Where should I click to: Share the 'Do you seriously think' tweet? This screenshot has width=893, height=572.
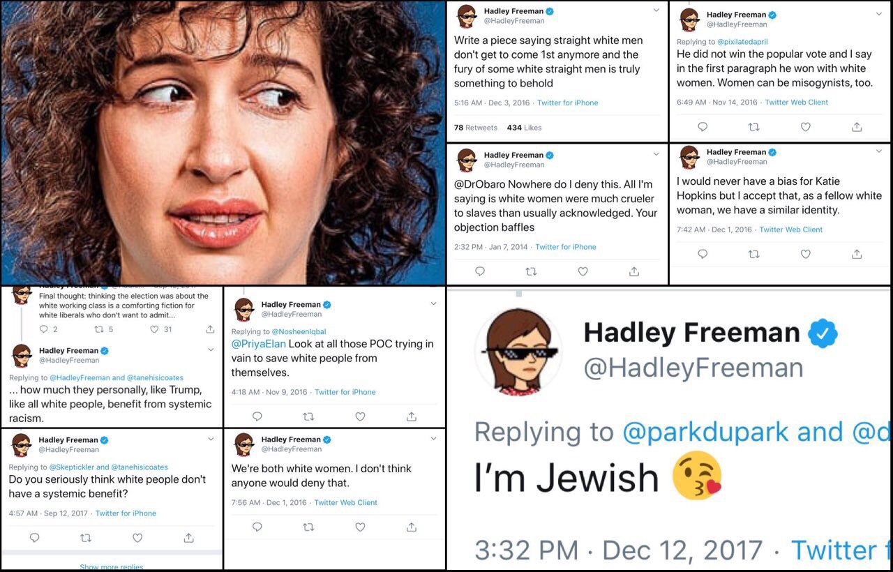tap(188, 538)
